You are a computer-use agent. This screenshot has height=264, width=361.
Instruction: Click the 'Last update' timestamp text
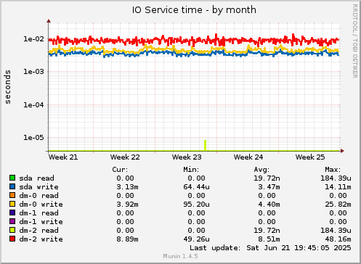click(x=270, y=248)
